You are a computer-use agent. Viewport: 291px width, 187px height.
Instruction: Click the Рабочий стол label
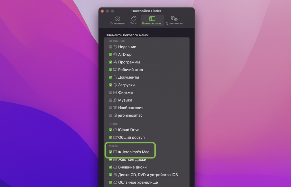pyautogui.click(x=130, y=70)
